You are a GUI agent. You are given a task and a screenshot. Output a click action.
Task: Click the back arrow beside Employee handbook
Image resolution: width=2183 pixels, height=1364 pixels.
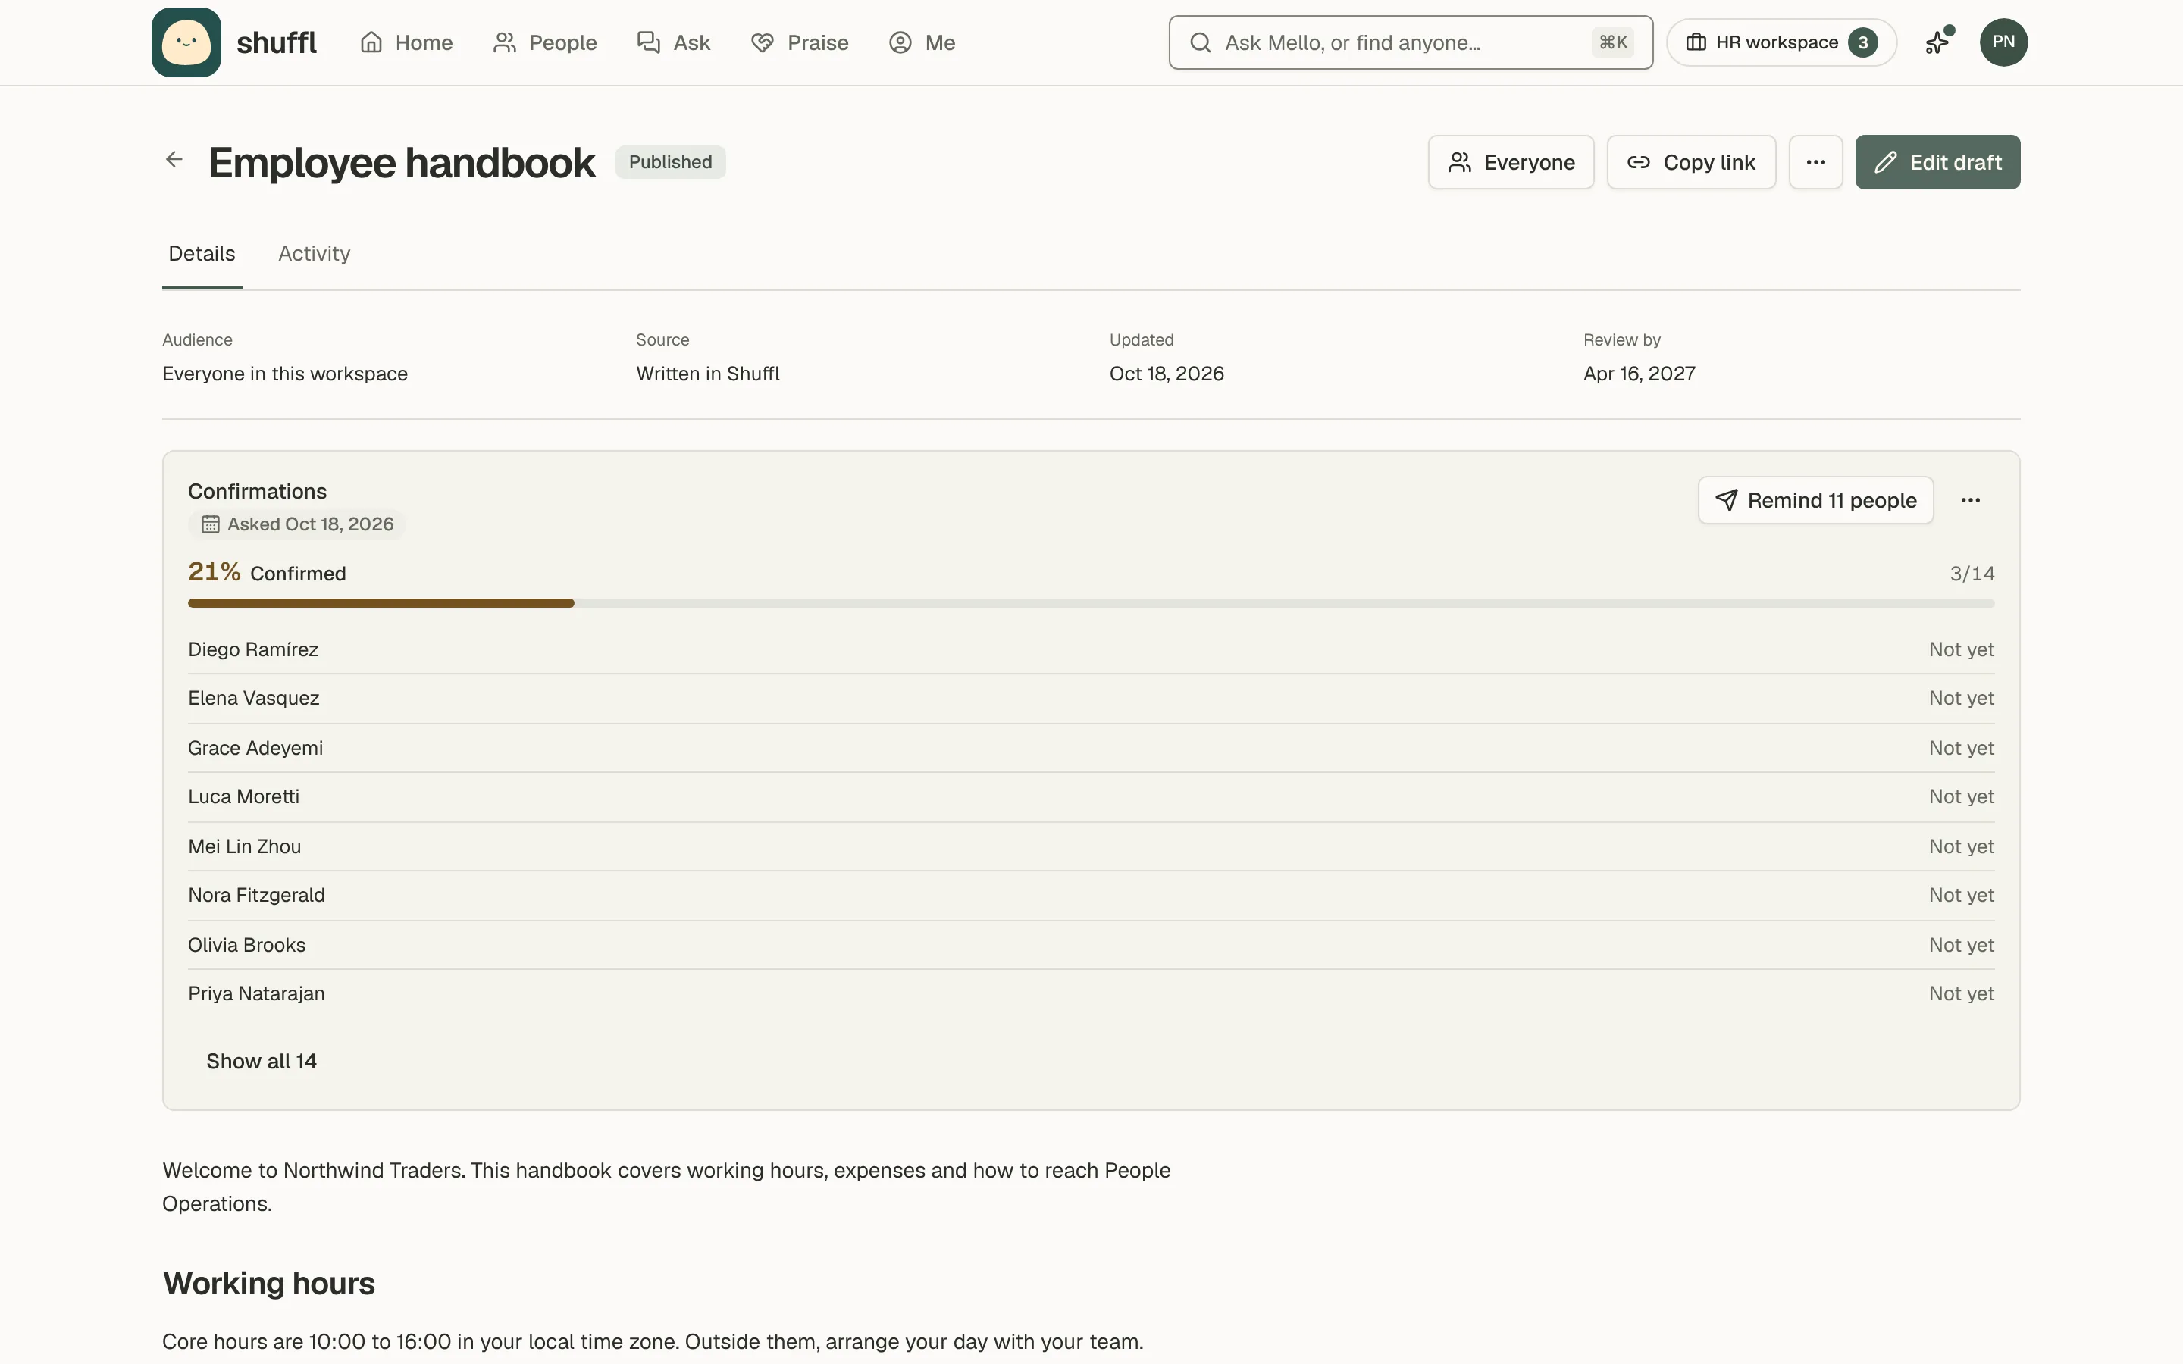point(174,160)
